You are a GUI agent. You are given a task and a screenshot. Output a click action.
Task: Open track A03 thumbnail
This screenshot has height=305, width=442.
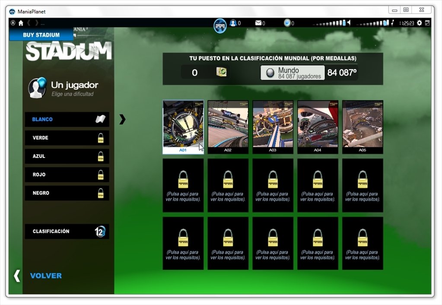pos(273,127)
